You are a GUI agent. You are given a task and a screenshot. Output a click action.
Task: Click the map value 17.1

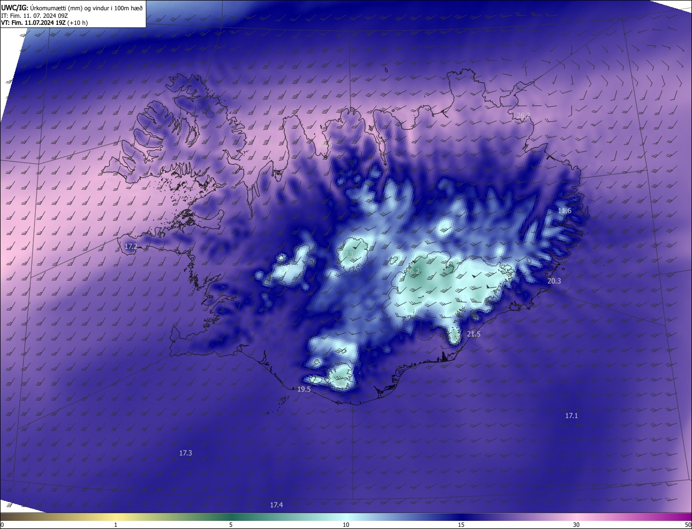(x=571, y=415)
